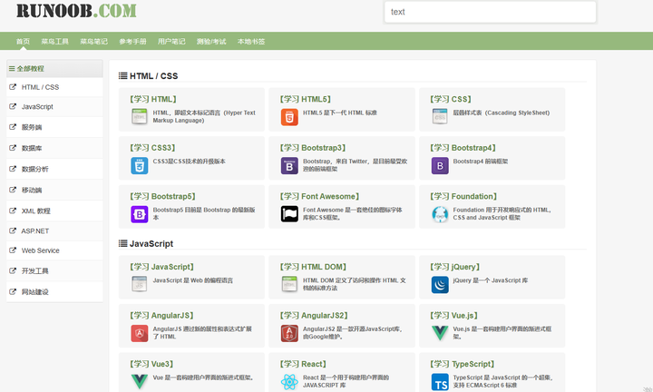Open the 首页 nav tab
The width and height of the screenshot is (653, 392).
pos(23,41)
